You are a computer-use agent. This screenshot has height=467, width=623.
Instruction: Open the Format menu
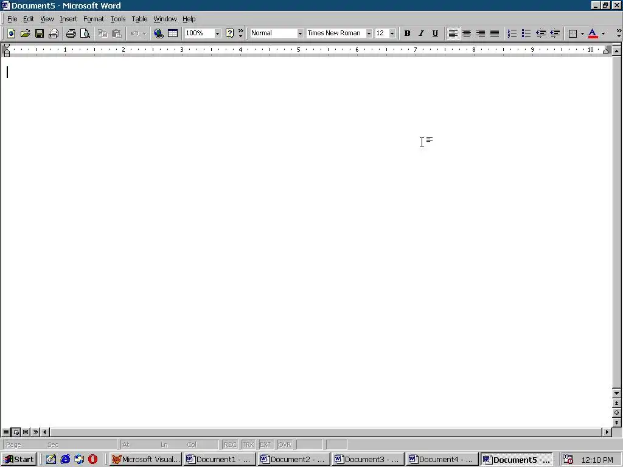(x=94, y=19)
